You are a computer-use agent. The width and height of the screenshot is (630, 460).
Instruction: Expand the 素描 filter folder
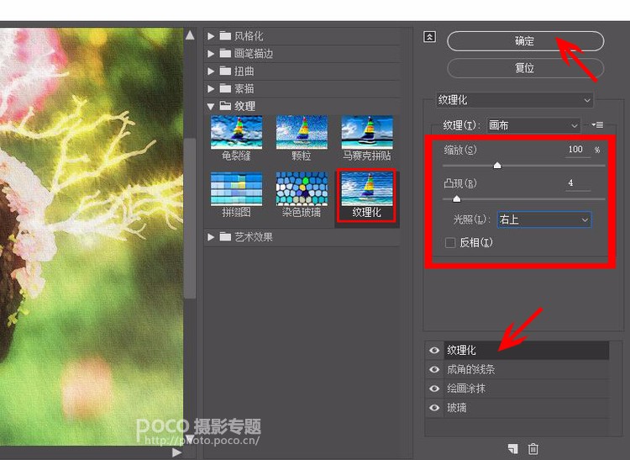(211, 88)
